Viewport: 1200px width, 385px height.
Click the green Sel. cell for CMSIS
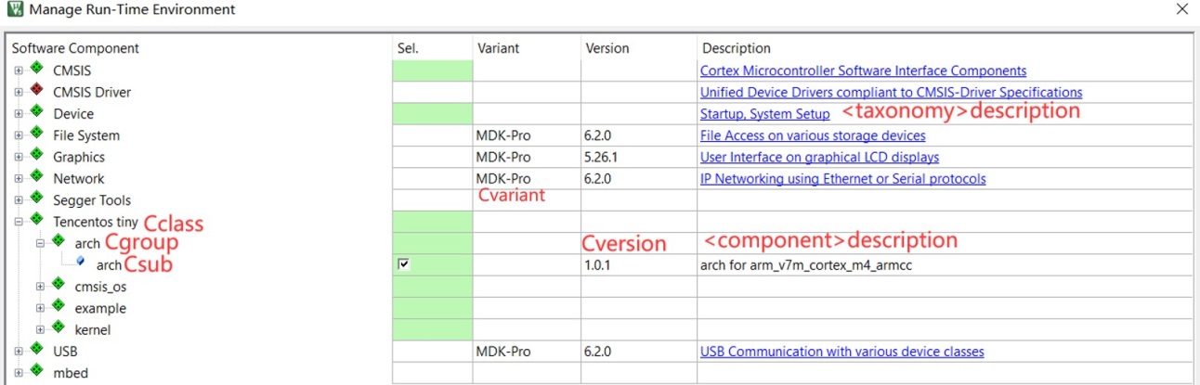tap(432, 71)
